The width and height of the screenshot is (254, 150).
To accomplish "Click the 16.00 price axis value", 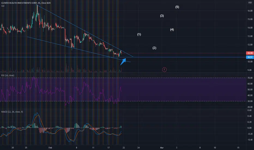I will point(250,11).
